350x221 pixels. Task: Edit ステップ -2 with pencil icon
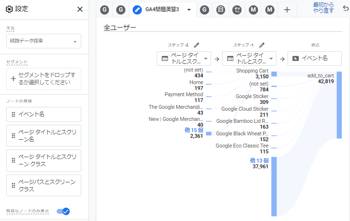tap(197, 45)
